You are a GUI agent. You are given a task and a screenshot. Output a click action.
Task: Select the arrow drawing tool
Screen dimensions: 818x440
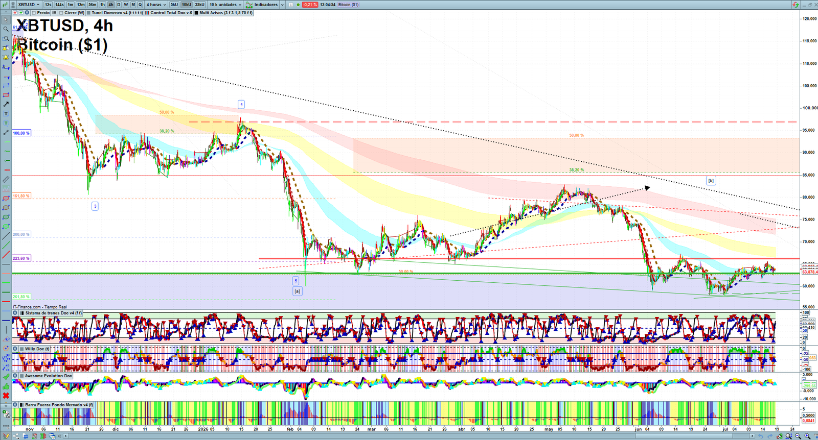point(6,104)
